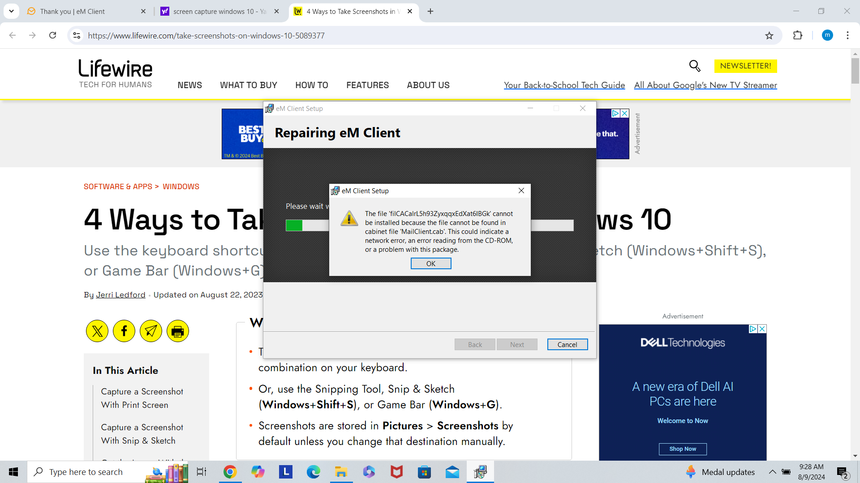860x483 pixels.
Task: Click the taskbar search box
Action: pyautogui.click(x=107, y=472)
